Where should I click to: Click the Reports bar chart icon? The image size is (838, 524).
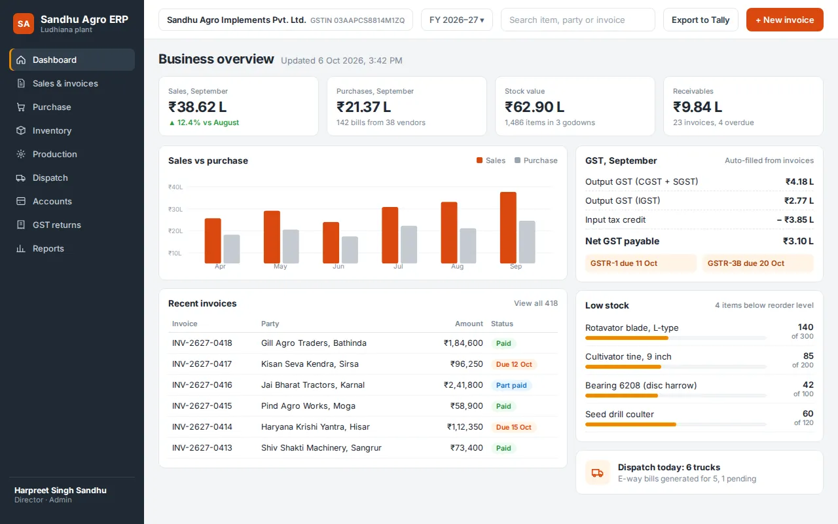[21, 248]
